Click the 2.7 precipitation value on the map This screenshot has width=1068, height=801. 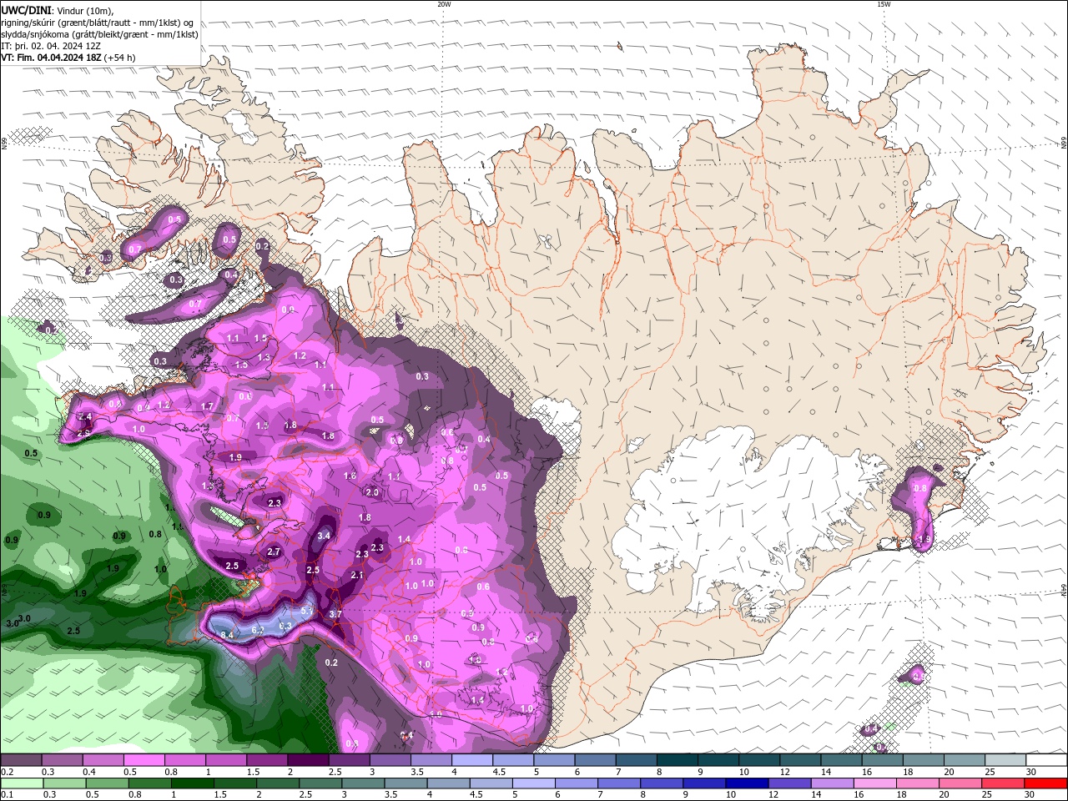pyautogui.click(x=274, y=552)
